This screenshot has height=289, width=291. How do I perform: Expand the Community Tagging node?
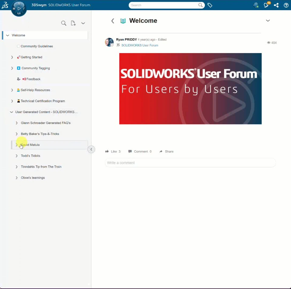[12, 68]
